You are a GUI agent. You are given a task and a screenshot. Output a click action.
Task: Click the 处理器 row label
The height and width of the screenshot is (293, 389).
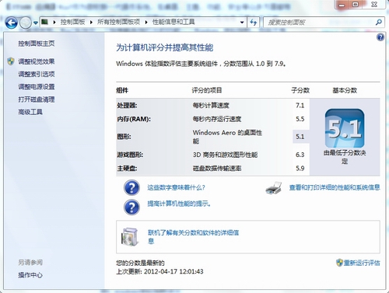[127, 106]
